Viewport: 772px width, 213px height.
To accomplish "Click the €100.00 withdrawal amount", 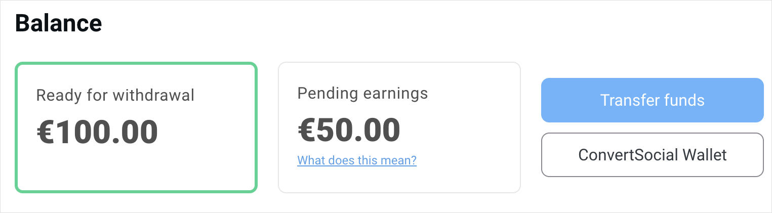I will click(97, 133).
